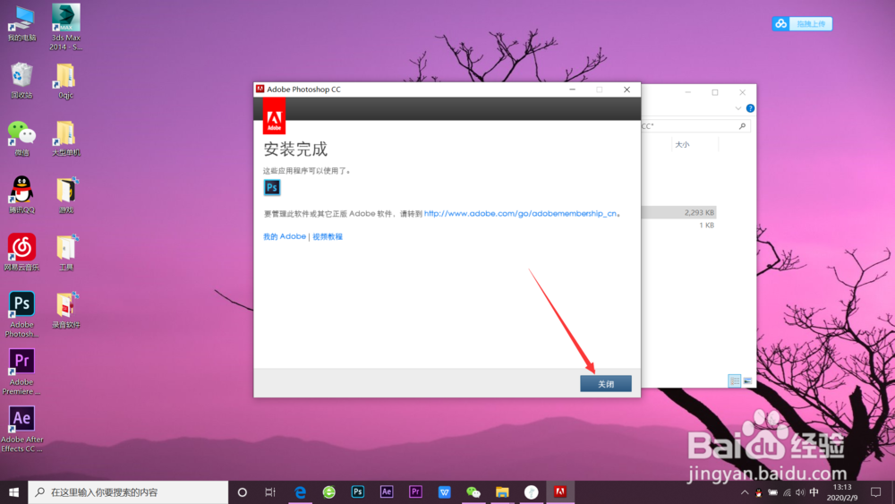895x504 pixels.
Task: Open the volume tray icon
Action: click(800, 492)
